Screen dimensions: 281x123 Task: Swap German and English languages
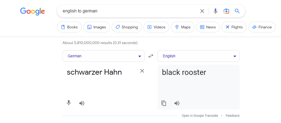point(151,56)
